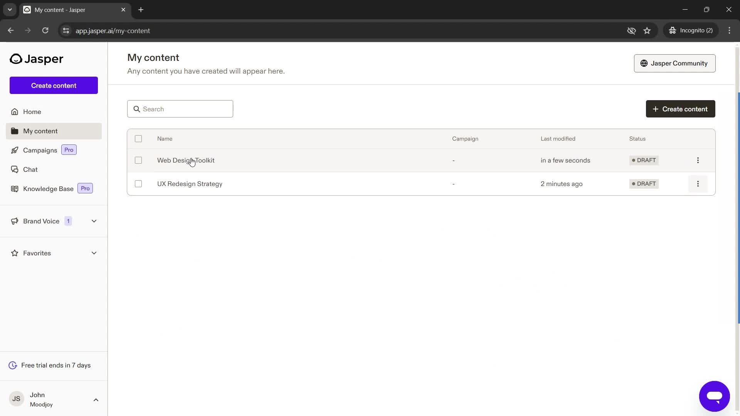Click the top-right Create content button
The height and width of the screenshot is (416, 740).
tap(680, 109)
